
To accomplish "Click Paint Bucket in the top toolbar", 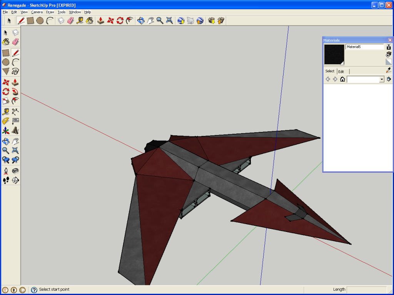I will click(x=89, y=21).
